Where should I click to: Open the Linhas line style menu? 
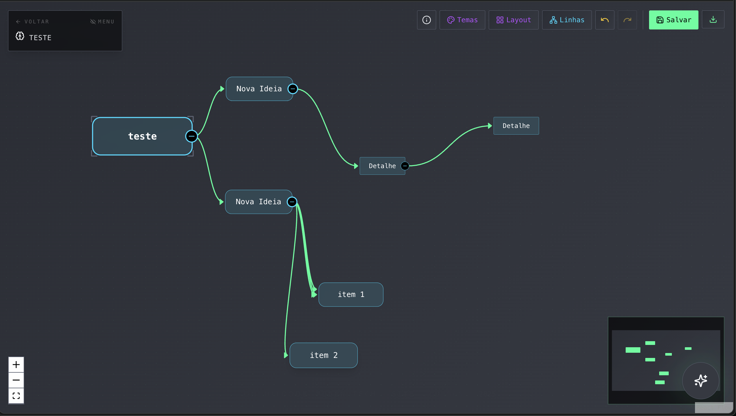[x=567, y=20]
